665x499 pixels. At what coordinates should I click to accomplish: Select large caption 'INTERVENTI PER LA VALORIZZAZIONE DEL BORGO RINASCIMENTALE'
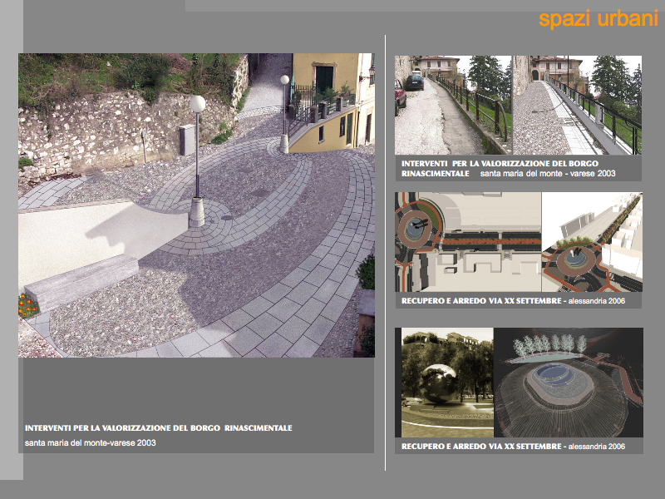pyautogui.click(x=159, y=428)
